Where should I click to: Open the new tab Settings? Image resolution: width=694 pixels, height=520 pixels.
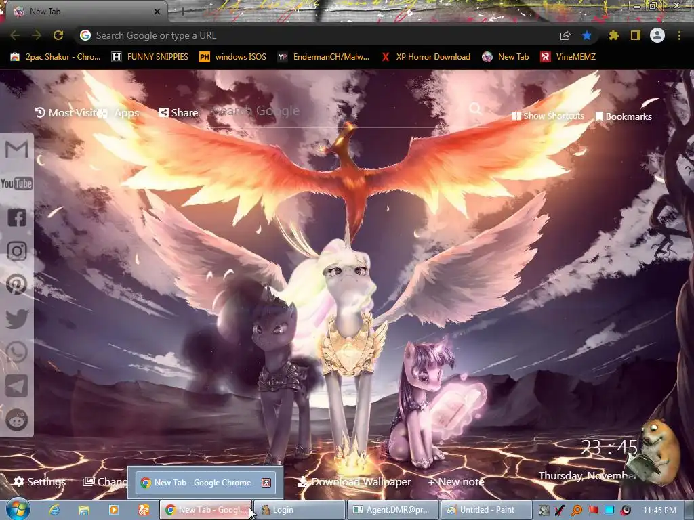pyautogui.click(x=40, y=481)
